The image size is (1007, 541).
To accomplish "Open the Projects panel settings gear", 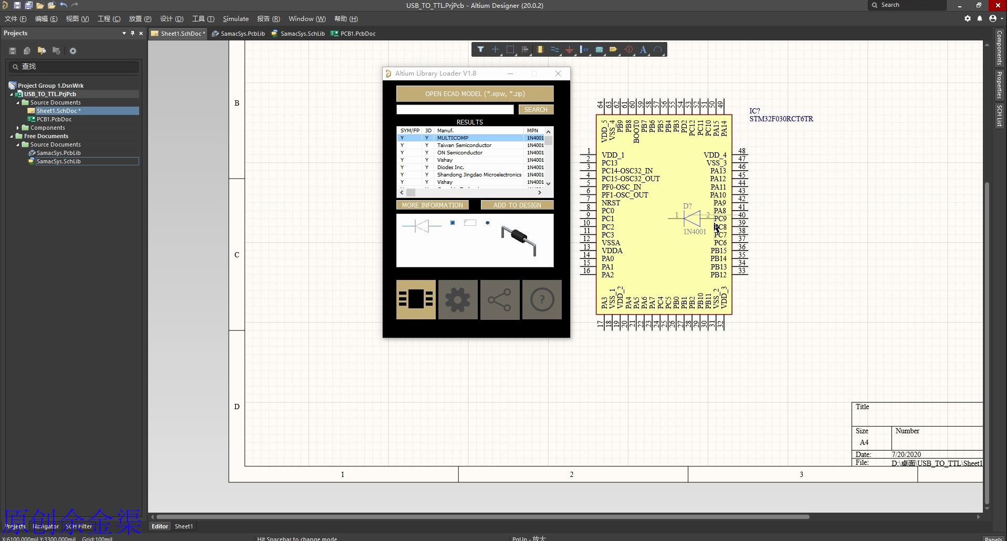I will point(73,51).
